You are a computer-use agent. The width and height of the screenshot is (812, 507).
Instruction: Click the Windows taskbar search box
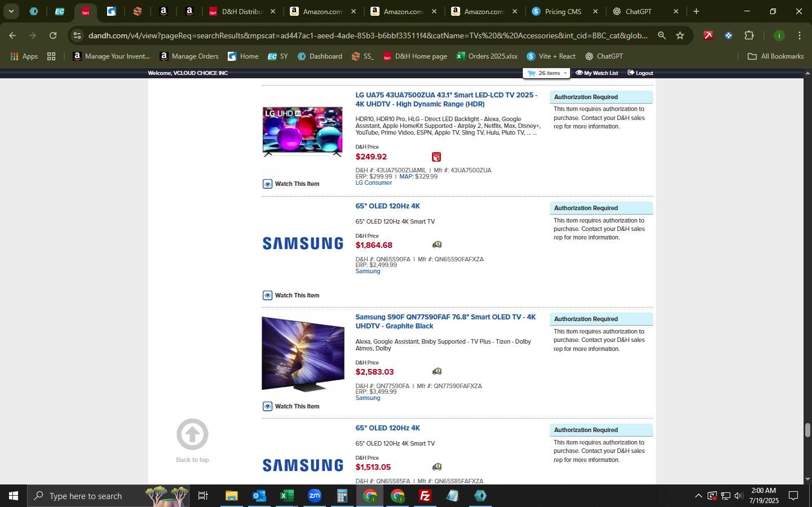[108, 496]
